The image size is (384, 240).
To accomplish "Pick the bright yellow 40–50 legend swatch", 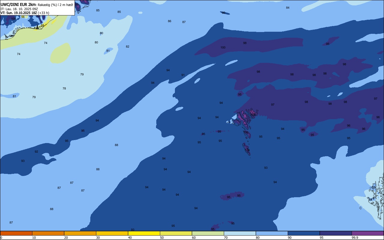I will click(144, 233).
